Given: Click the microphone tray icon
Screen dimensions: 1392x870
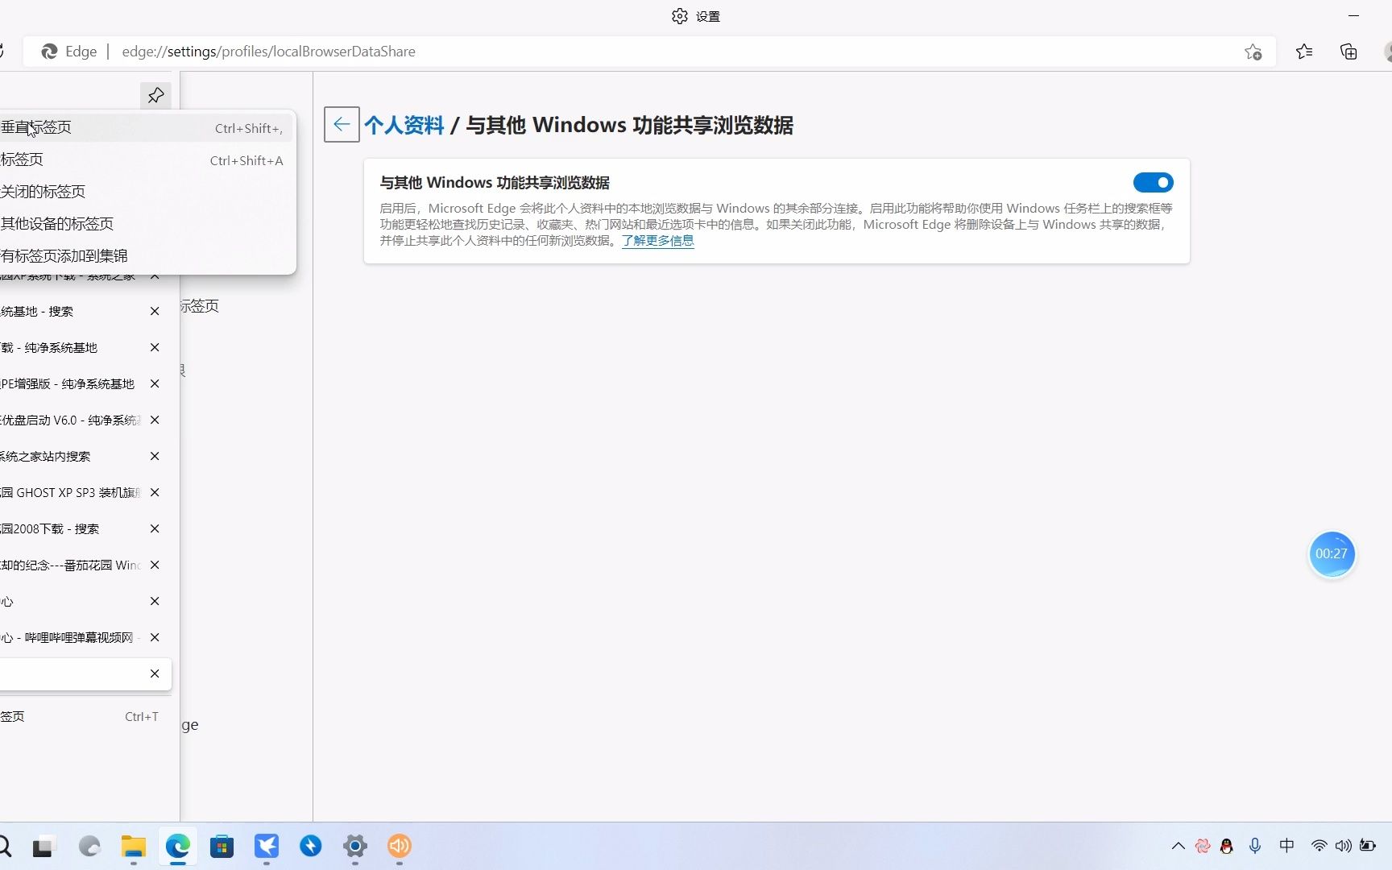Looking at the screenshot, I should (x=1254, y=846).
